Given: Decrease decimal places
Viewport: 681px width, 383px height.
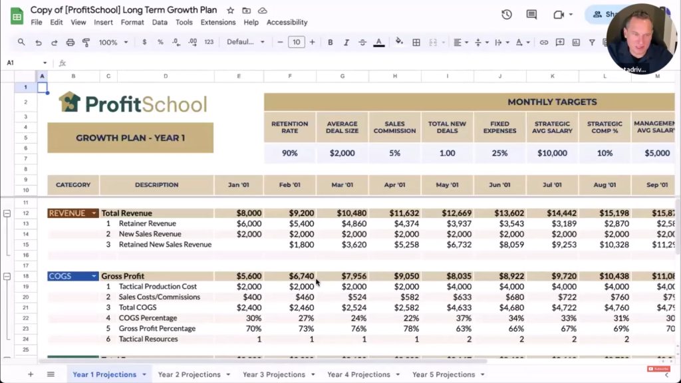Looking at the screenshot, I should pyautogui.click(x=176, y=42).
